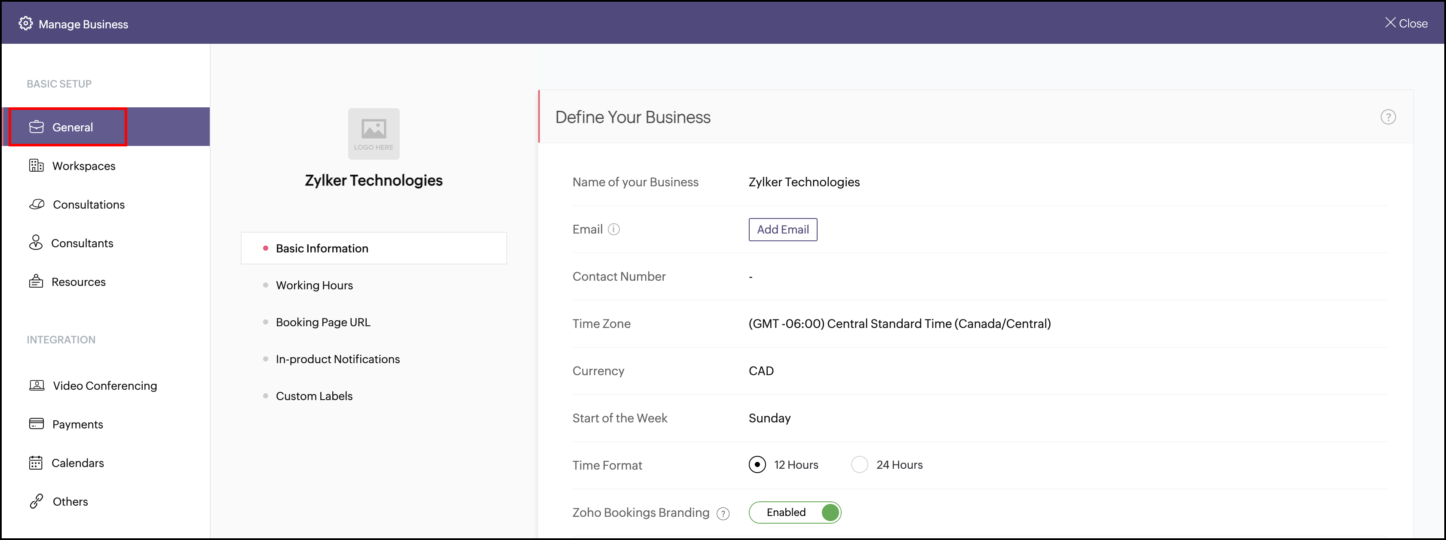Switch to the Custom Labels tab

coord(314,395)
